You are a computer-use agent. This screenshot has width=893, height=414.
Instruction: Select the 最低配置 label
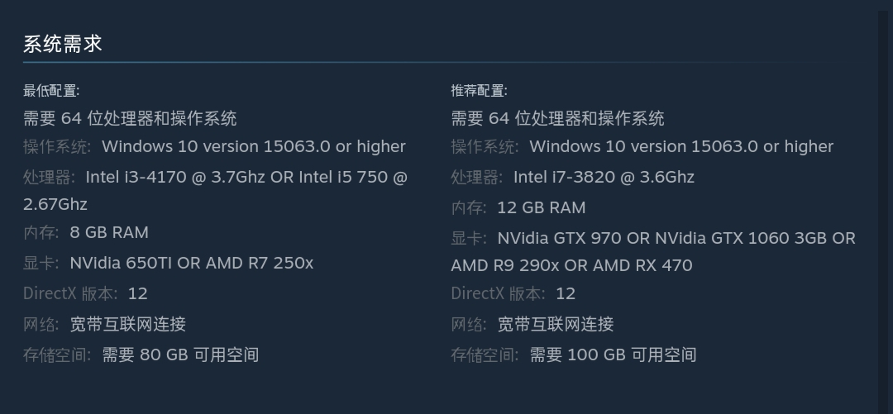(51, 91)
